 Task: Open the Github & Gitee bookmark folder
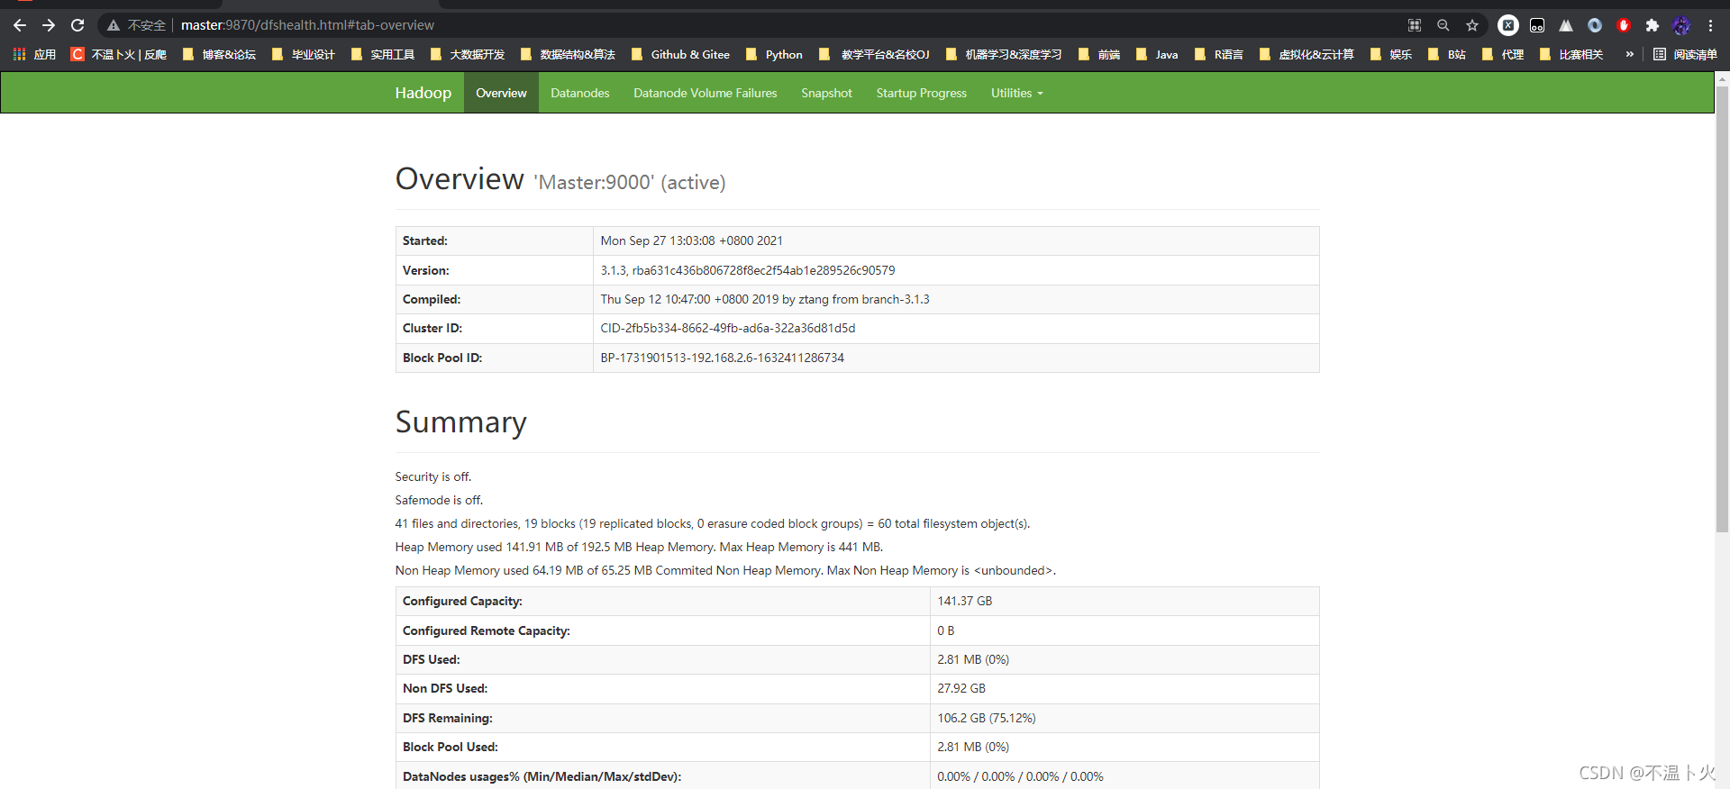(681, 55)
